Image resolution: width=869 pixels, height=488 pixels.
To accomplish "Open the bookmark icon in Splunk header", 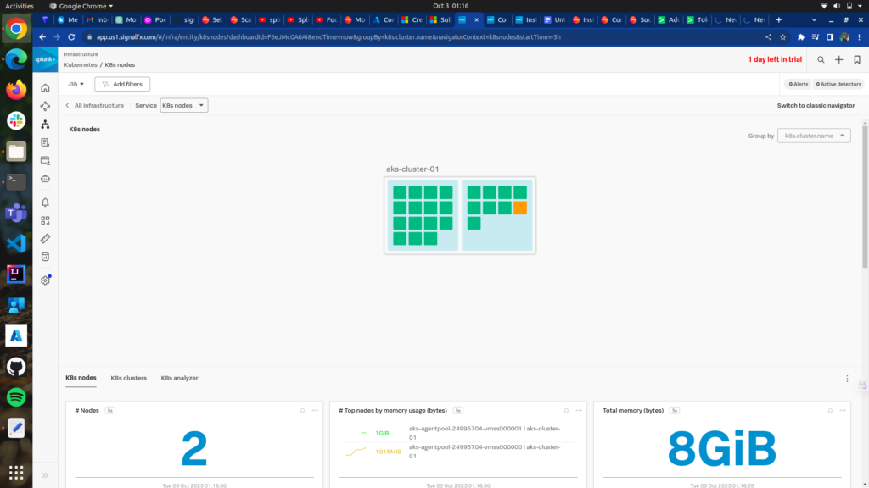I will 857,59.
